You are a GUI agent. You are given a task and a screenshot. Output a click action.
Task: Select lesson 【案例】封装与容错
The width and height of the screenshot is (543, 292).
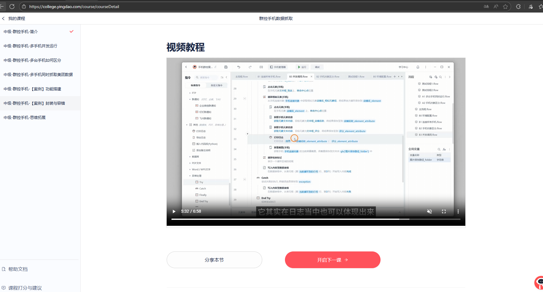(x=40, y=103)
